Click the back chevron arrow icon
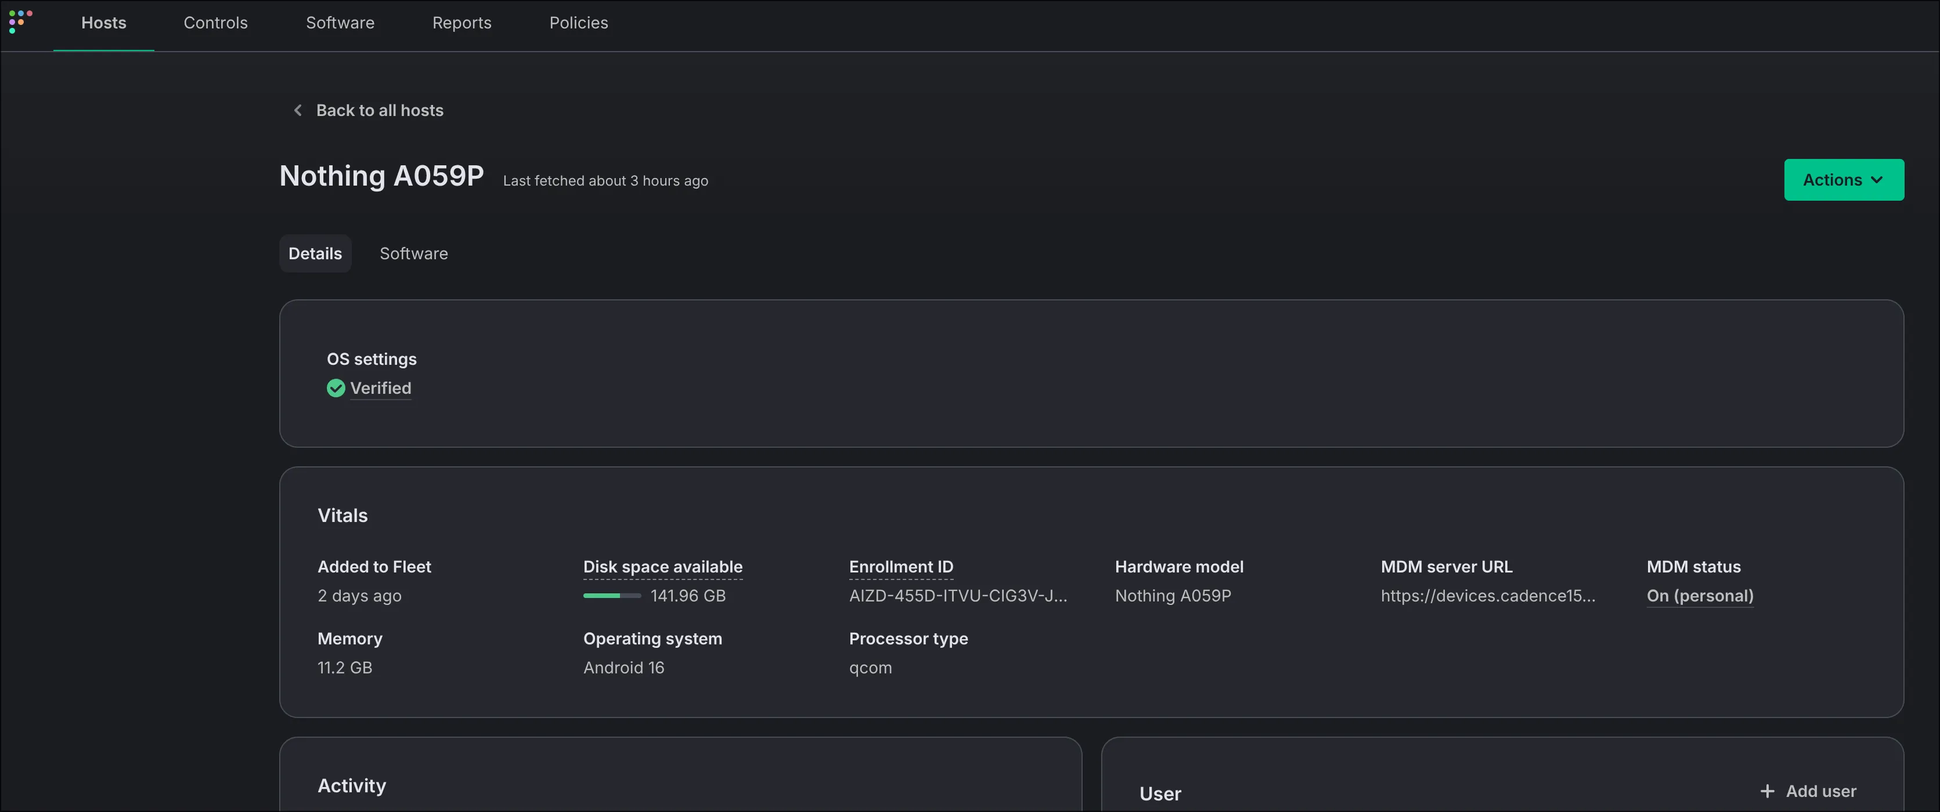Image resolution: width=1940 pixels, height=812 pixels. pyautogui.click(x=297, y=111)
